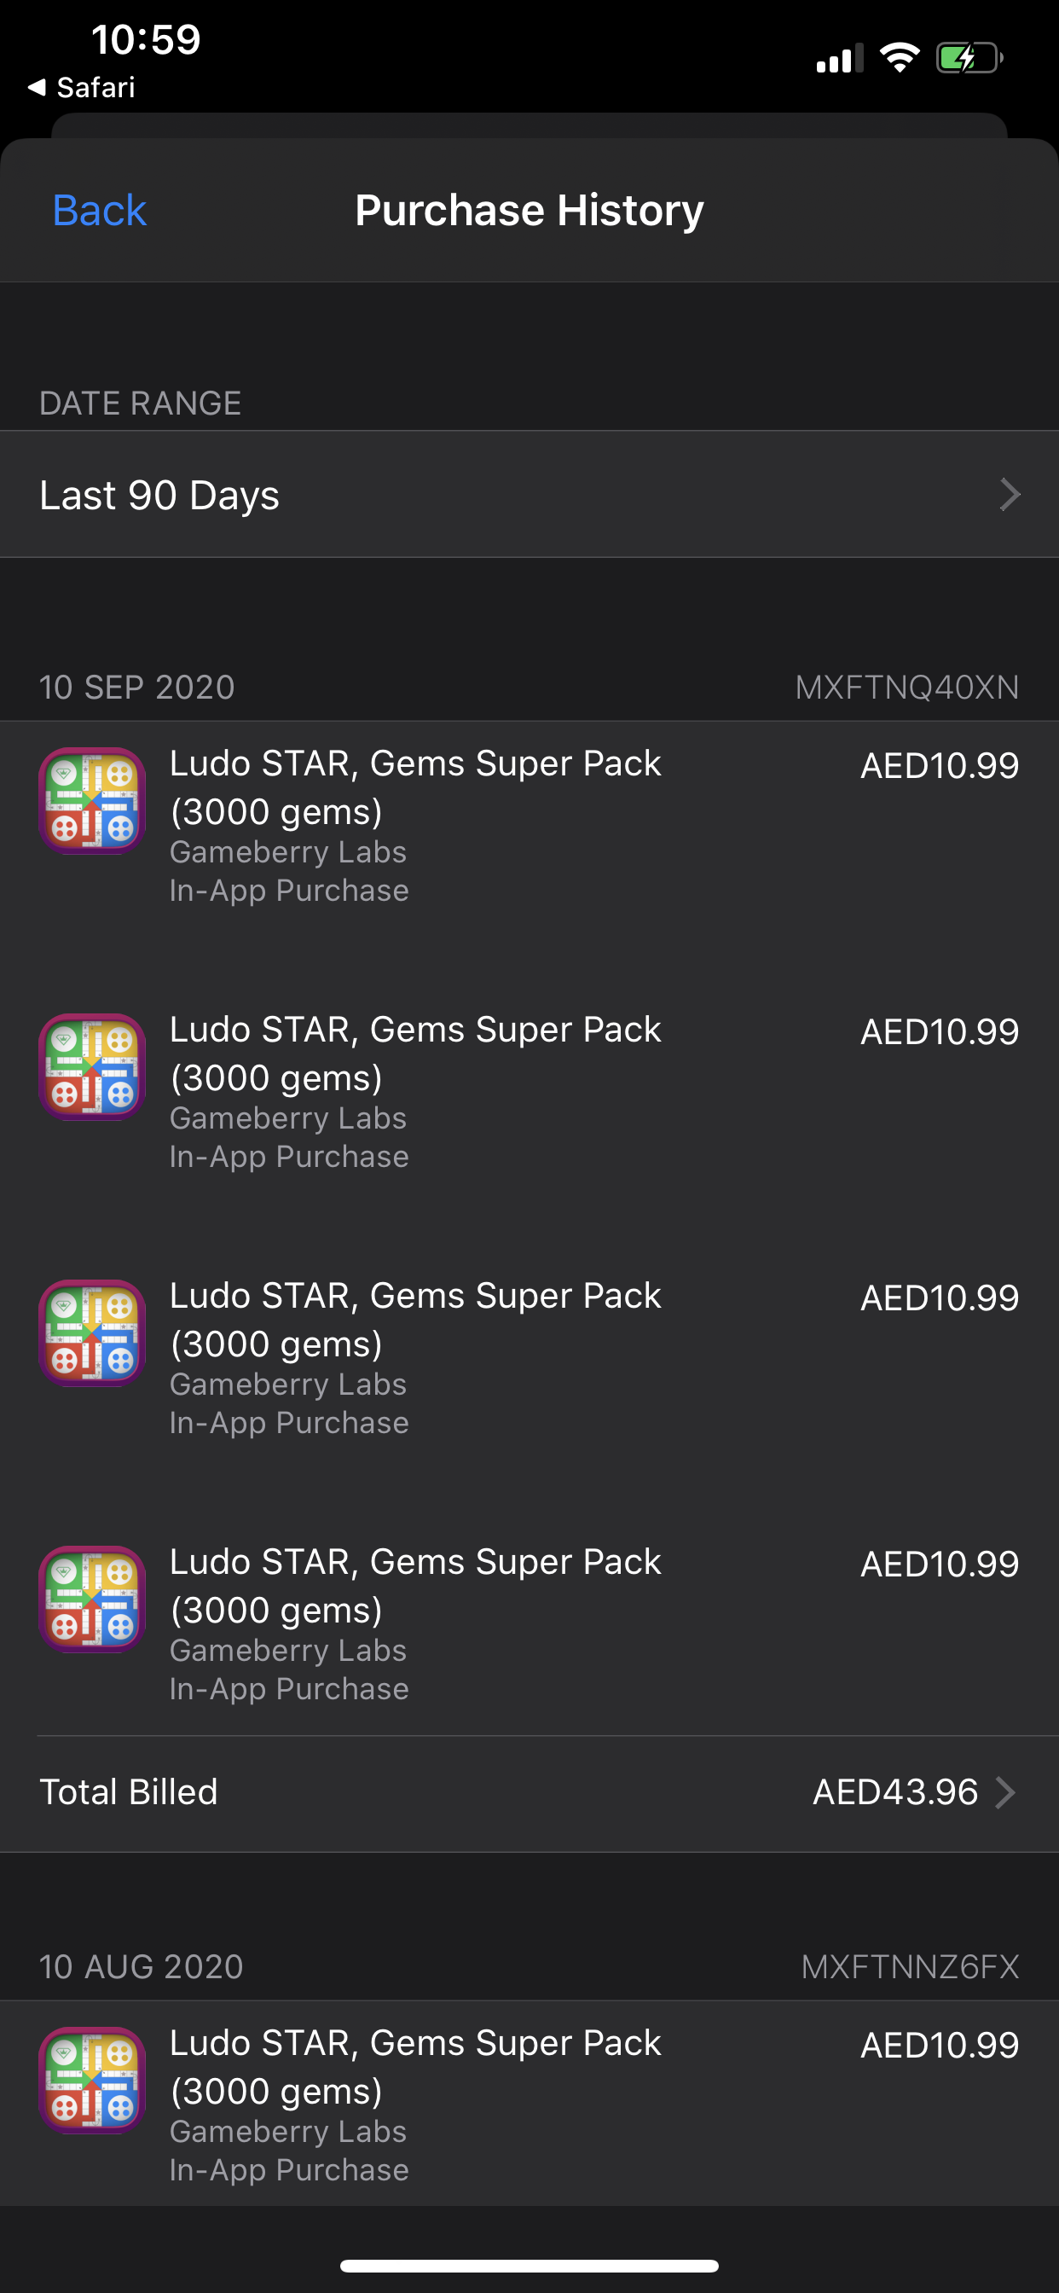Tap the Ludo STAR icon under 10 AUG 2020
Image resolution: width=1059 pixels, height=2293 pixels.
tap(92, 2080)
